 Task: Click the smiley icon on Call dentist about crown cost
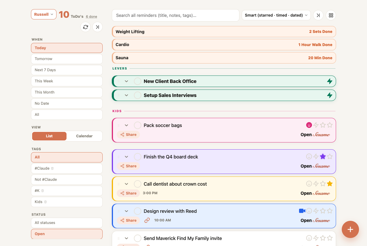point(309,184)
